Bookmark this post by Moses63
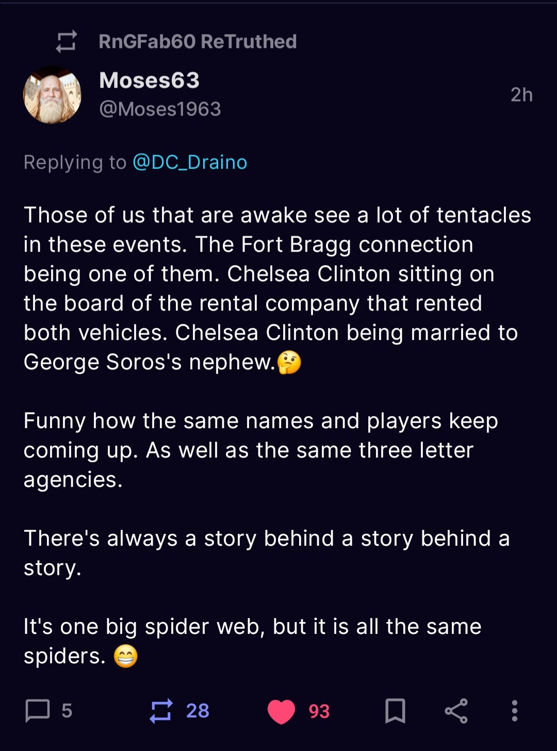The width and height of the screenshot is (557, 751). [x=395, y=711]
